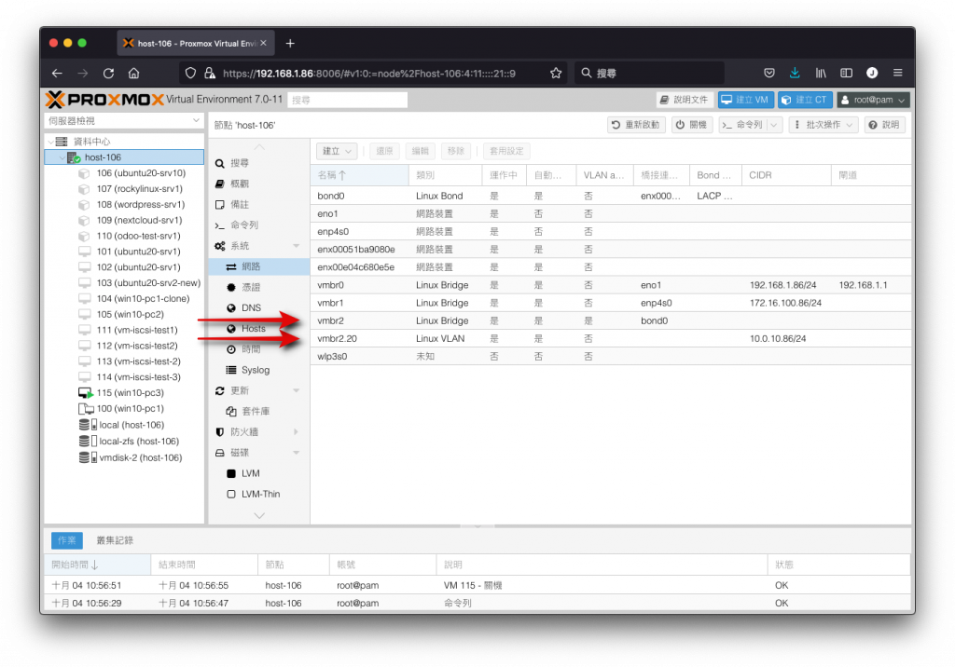Click 建立 CT button

805,100
